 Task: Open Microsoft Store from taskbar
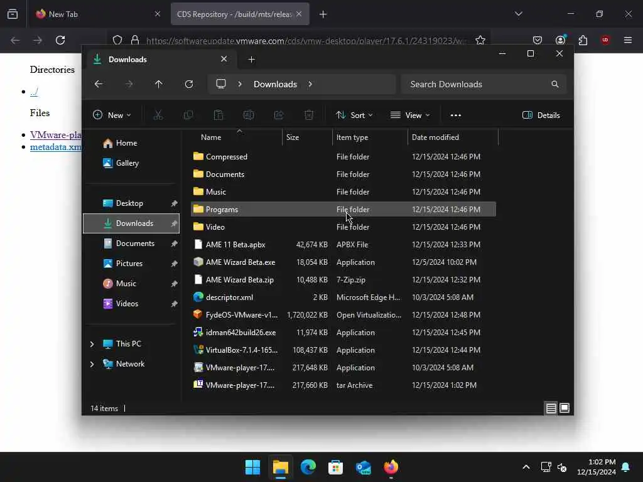click(335, 467)
